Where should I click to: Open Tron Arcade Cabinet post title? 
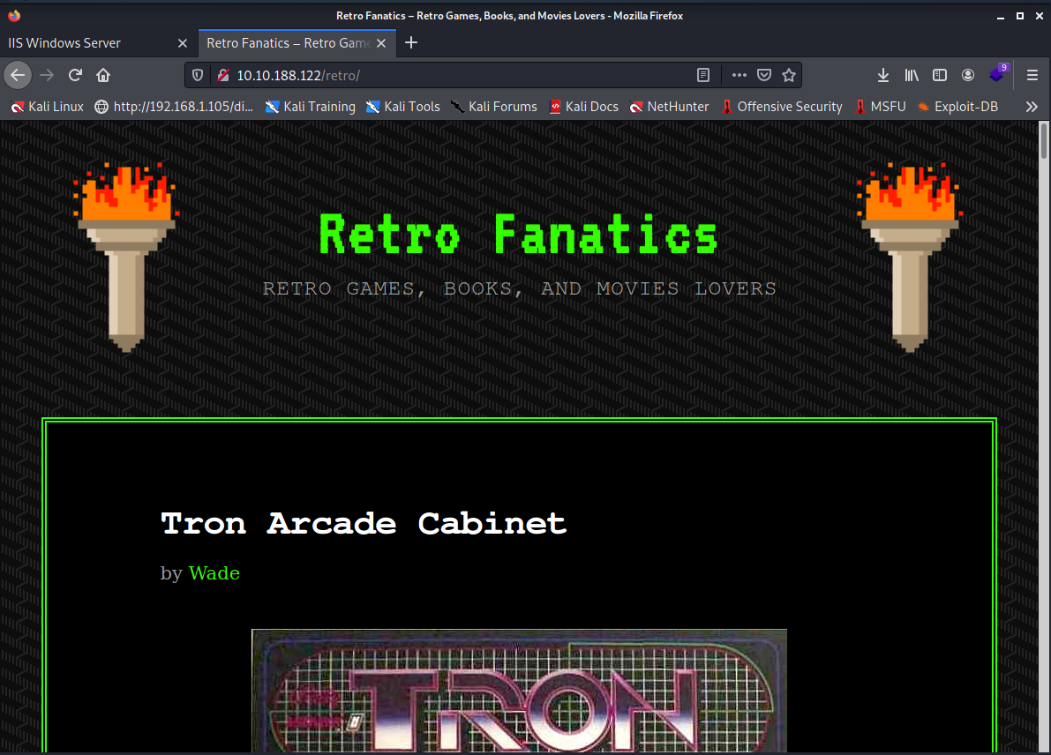coord(364,523)
